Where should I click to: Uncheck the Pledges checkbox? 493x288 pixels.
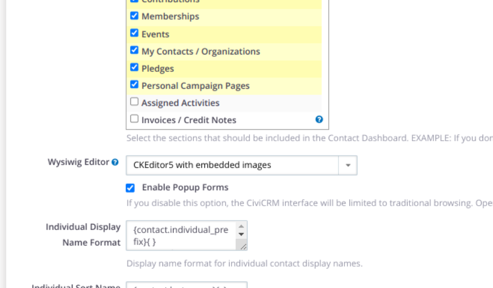(134, 68)
